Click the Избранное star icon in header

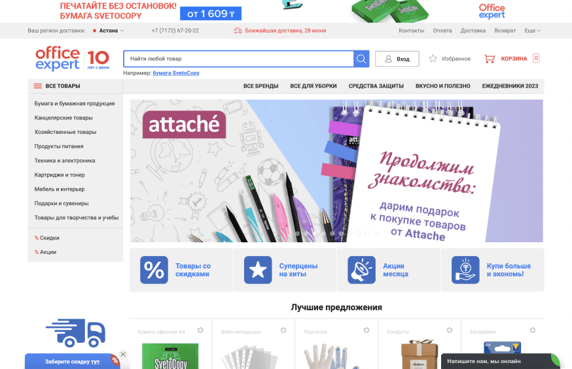433,59
